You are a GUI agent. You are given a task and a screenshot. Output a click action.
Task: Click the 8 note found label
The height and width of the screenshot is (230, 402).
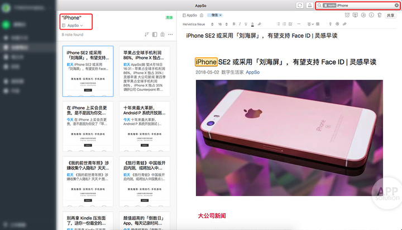click(73, 35)
